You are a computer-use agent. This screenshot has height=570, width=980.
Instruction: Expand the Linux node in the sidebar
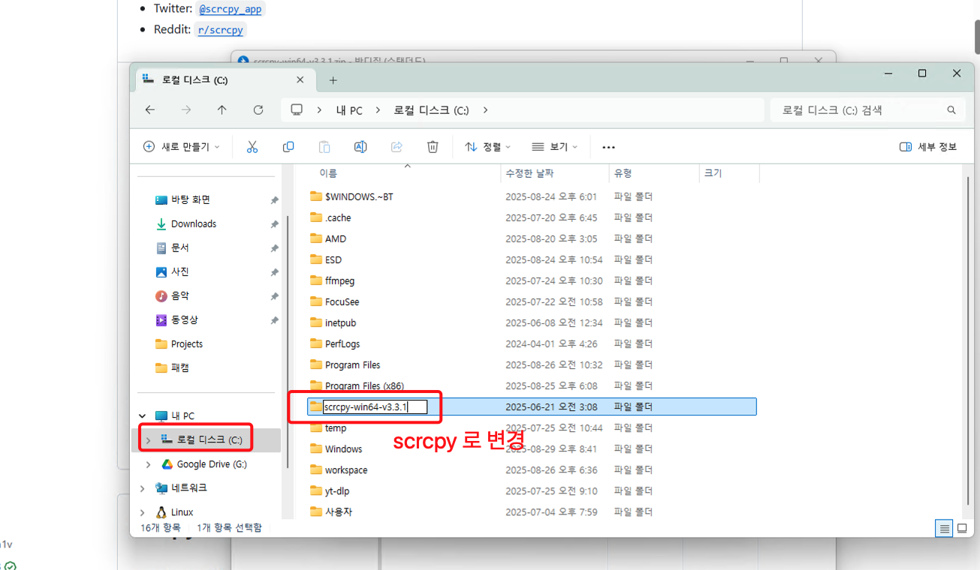pyautogui.click(x=143, y=512)
